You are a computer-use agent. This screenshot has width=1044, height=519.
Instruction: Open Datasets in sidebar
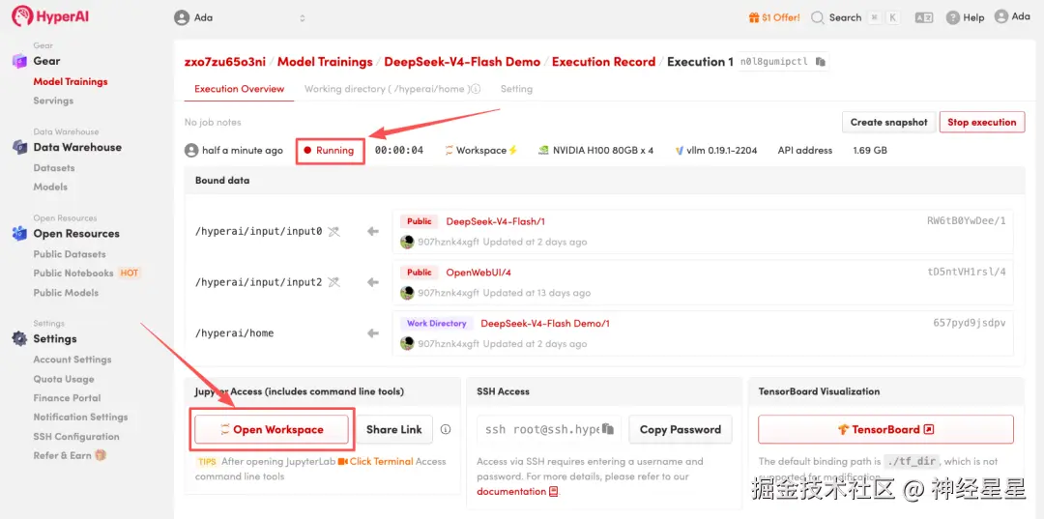(x=54, y=168)
